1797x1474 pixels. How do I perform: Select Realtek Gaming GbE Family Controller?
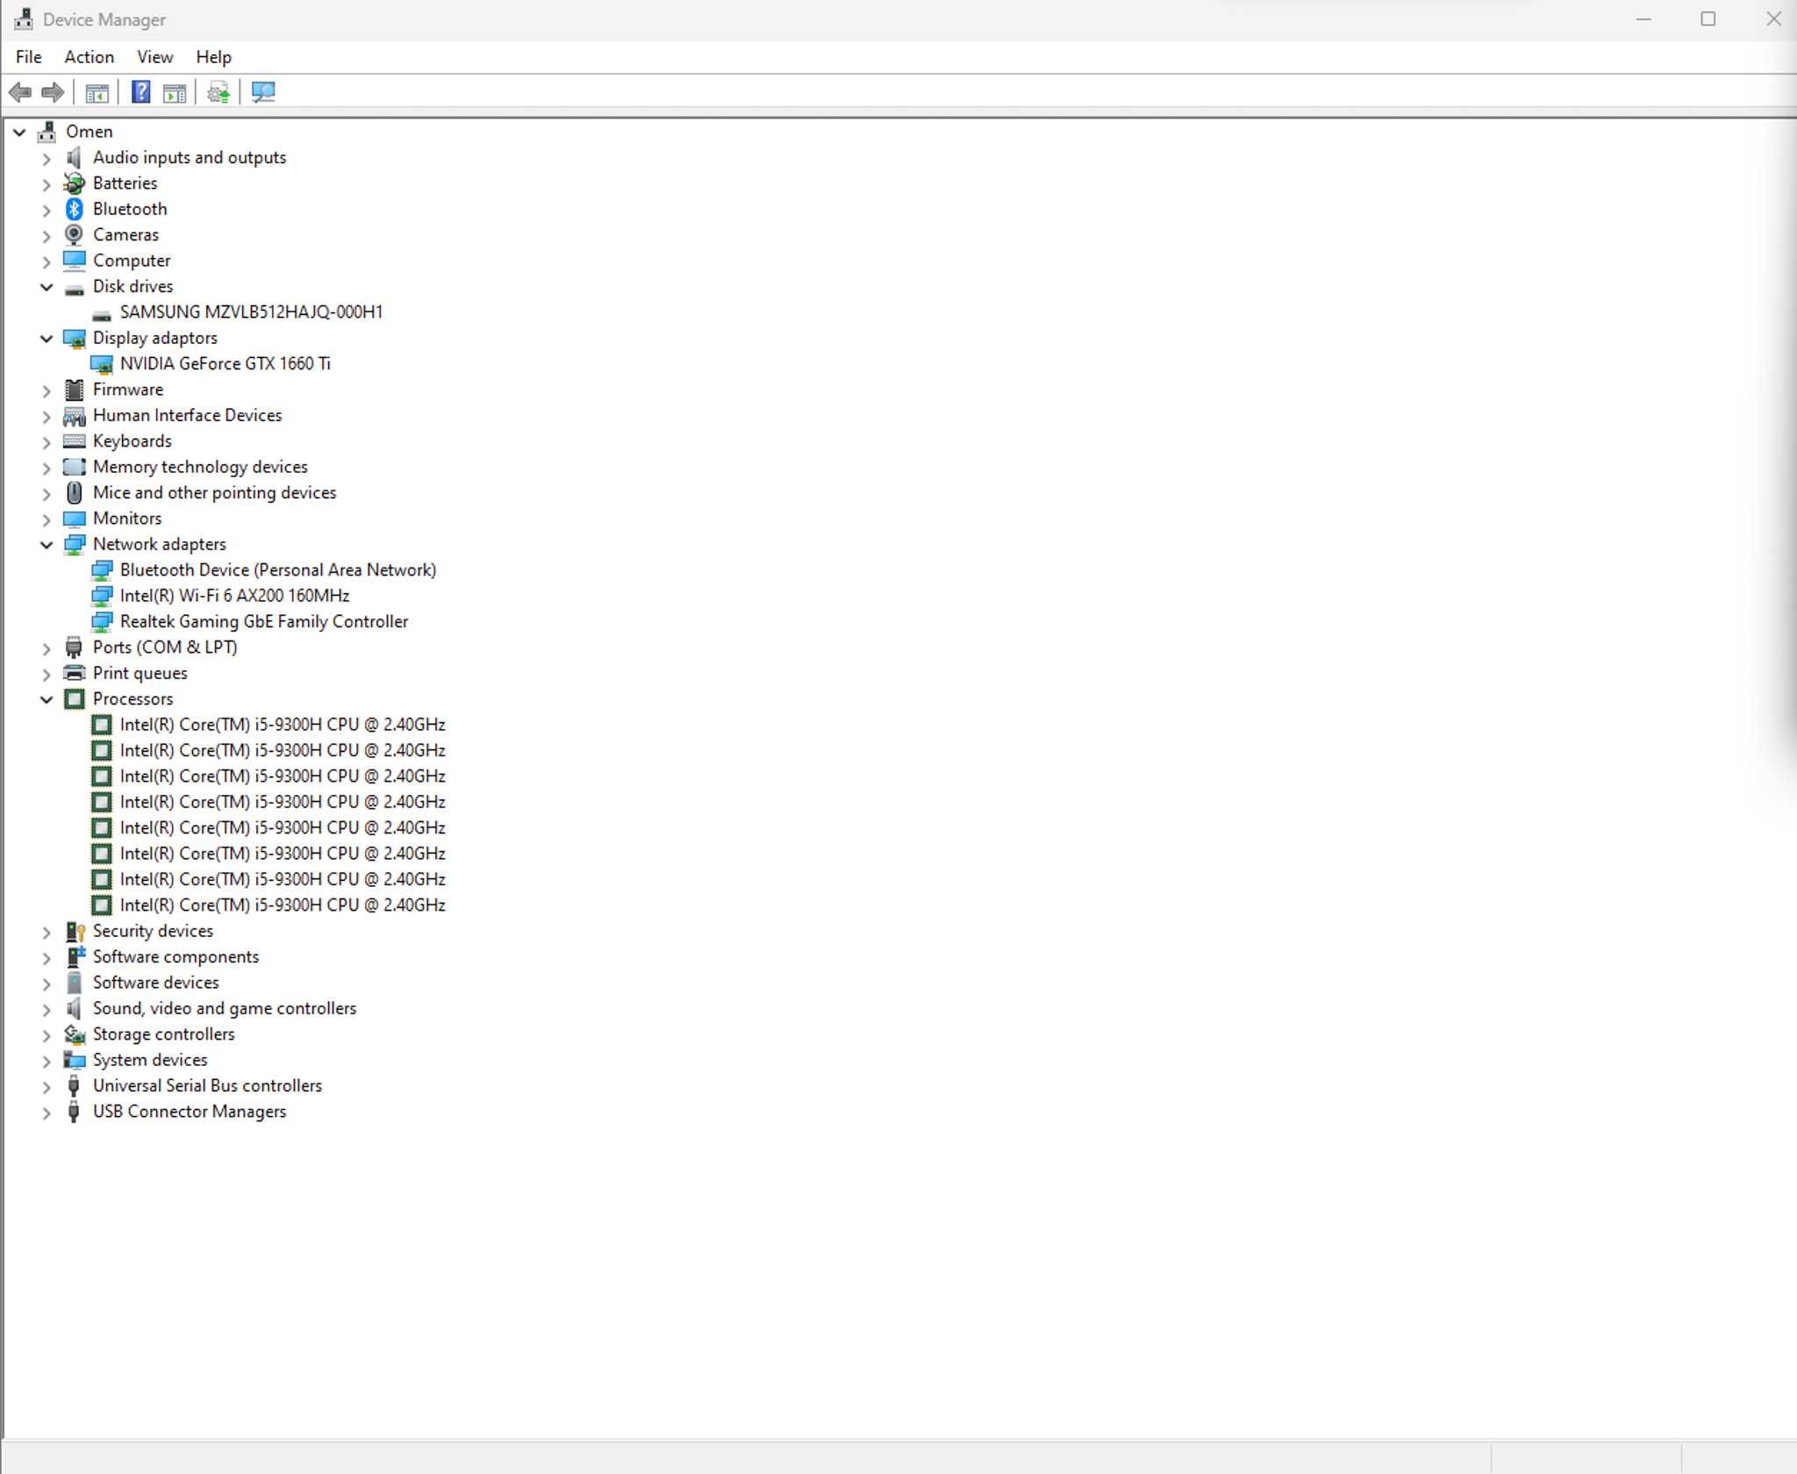coord(262,620)
